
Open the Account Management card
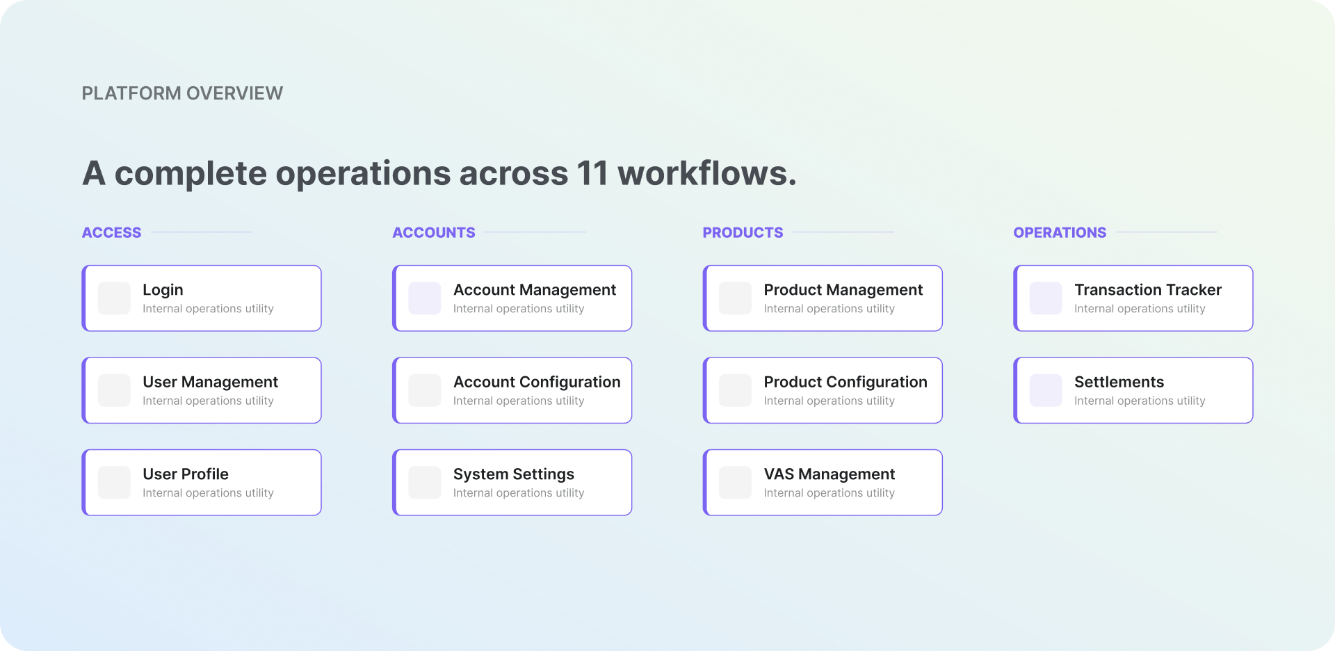point(512,298)
